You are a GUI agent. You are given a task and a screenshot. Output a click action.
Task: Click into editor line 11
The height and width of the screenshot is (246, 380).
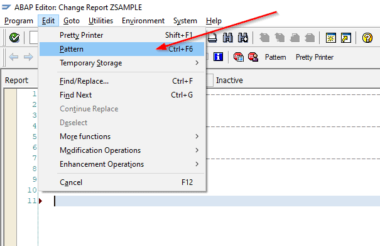coord(217,201)
